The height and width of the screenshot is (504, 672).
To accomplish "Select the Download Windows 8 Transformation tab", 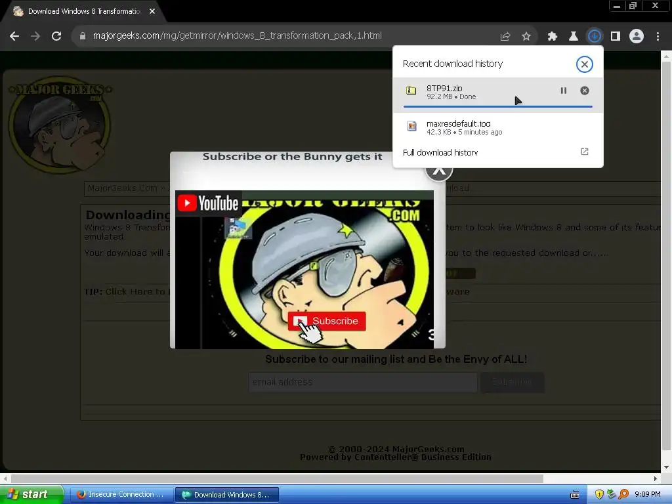I will (x=84, y=12).
